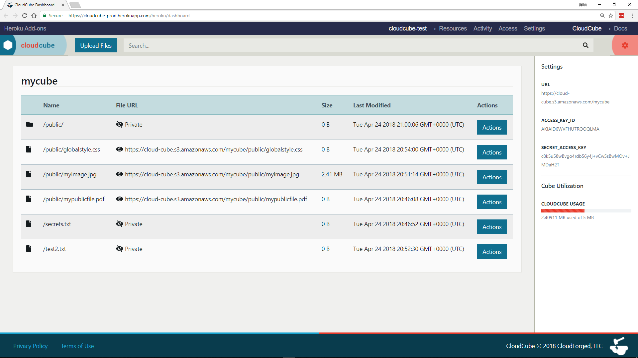Click the public eye icon for /public/myimage.jpg
The image size is (638, 358).
(119, 174)
